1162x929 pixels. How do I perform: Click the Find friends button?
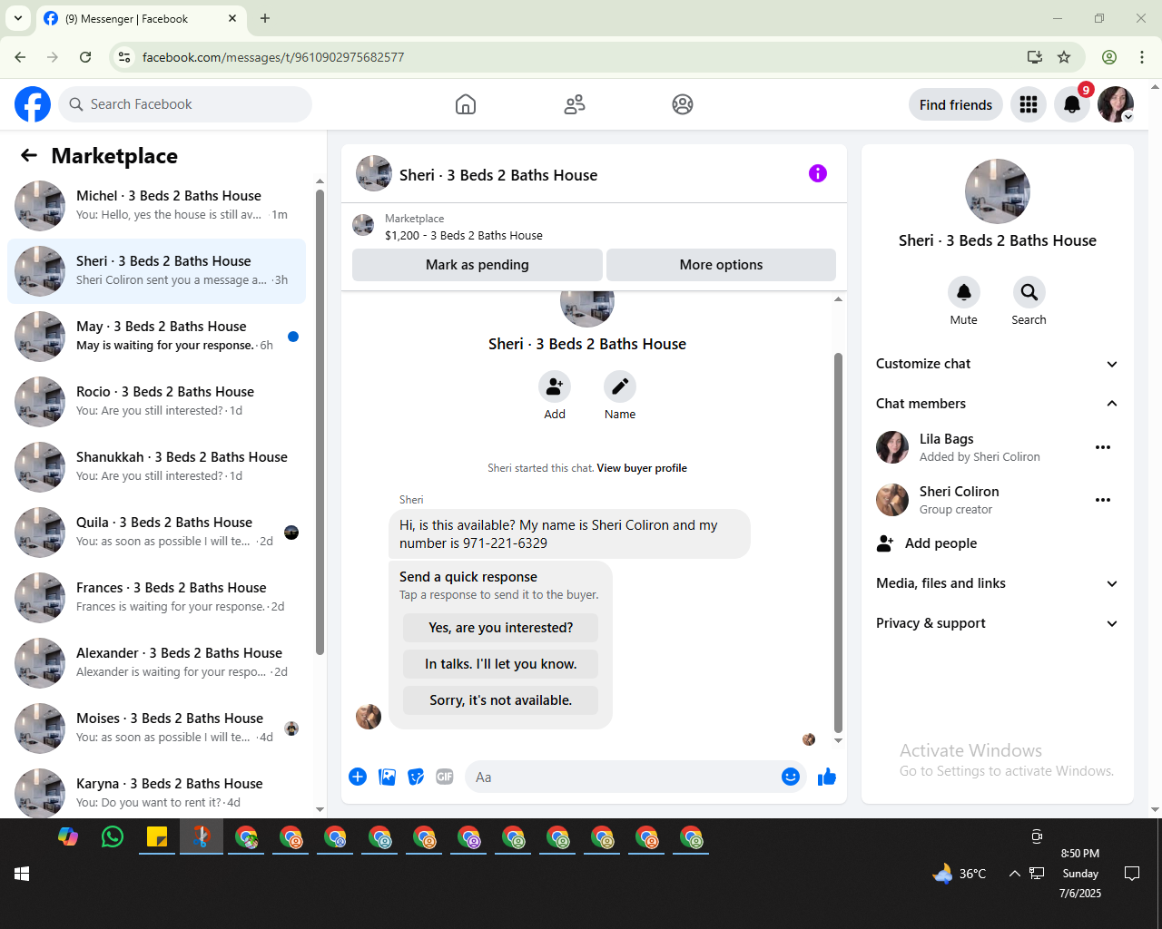pos(956,104)
